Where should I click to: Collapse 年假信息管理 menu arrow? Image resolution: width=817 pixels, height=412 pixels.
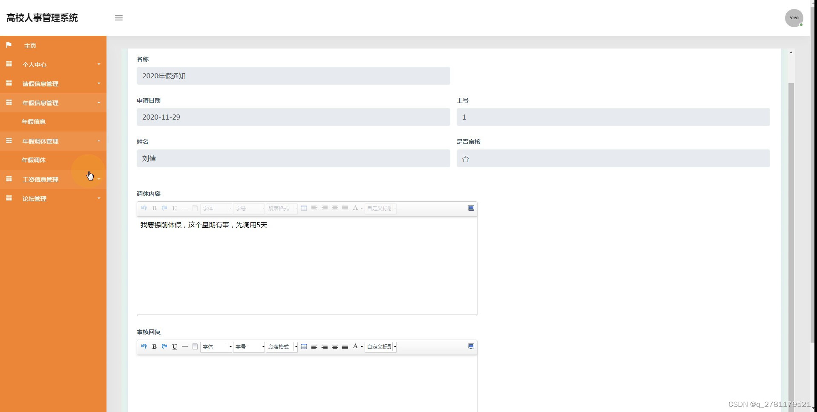[x=99, y=103]
